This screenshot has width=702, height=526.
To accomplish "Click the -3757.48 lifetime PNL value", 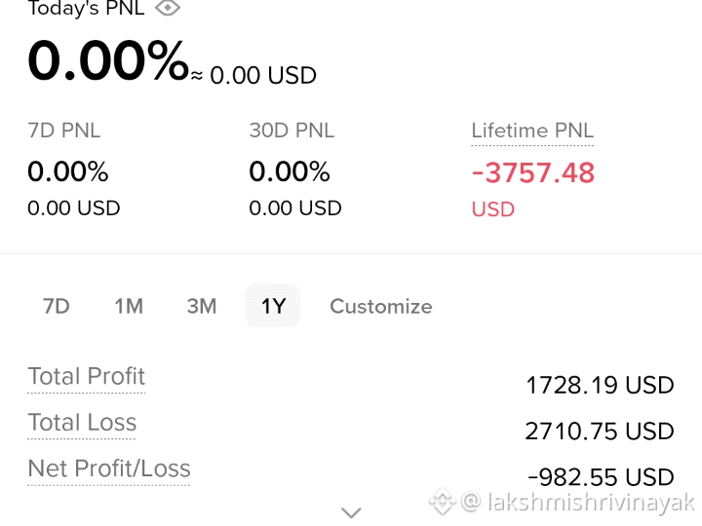I will [532, 173].
